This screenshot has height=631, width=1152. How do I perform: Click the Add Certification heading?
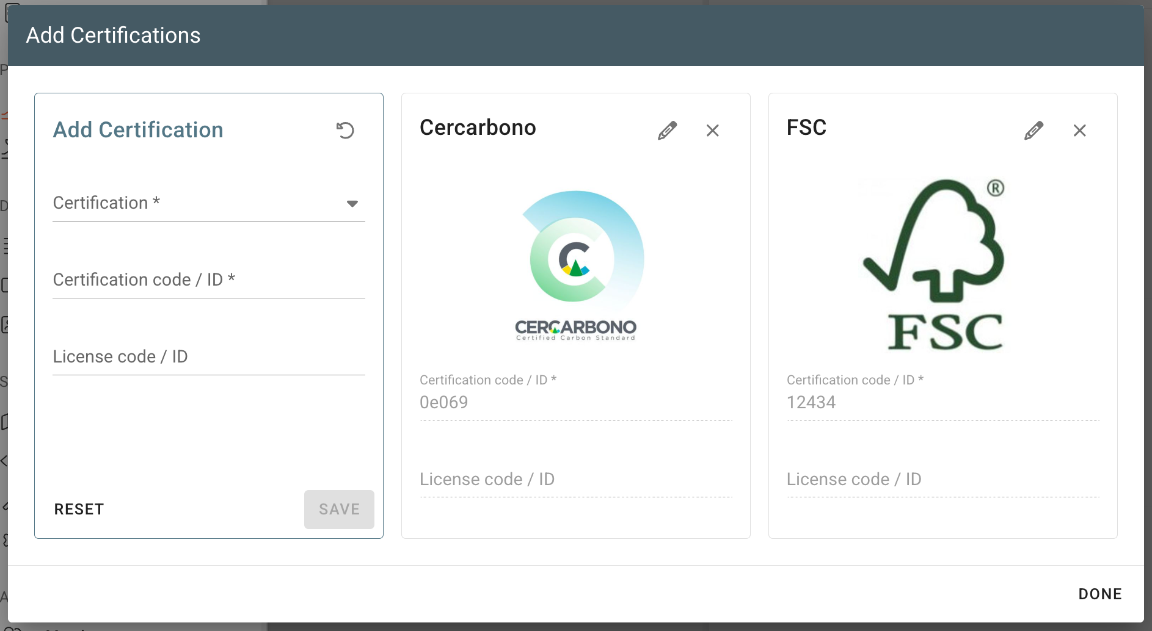(138, 130)
